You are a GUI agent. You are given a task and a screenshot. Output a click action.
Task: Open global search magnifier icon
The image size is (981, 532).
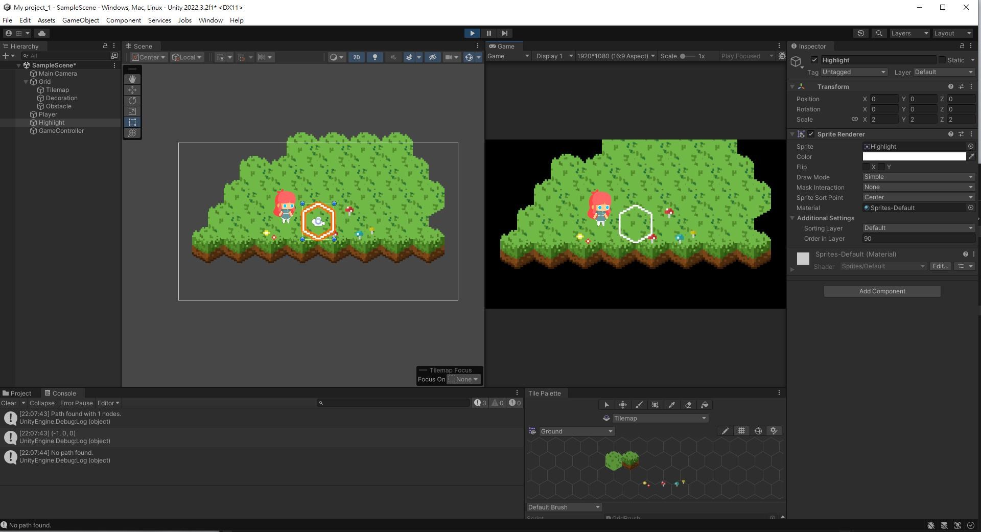[879, 33]
